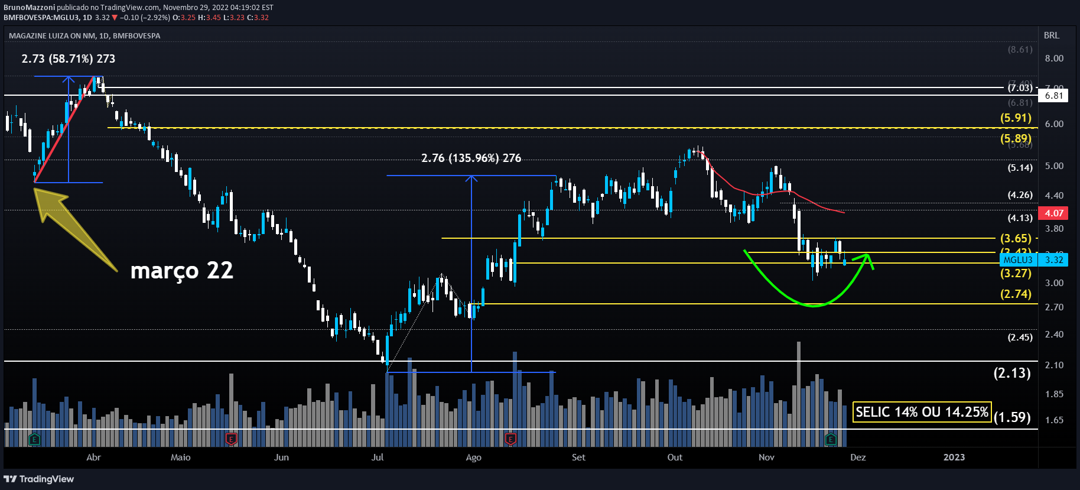Click the white 6.81 price axis tag
The width and height of the screenshot is (1080, 490).
coord(1053,95)
